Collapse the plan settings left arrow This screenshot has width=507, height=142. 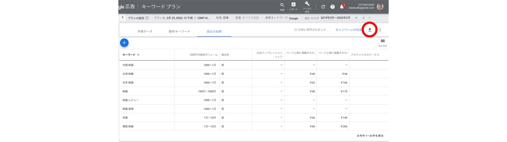[122, 18]
